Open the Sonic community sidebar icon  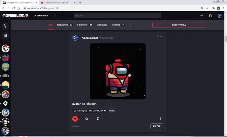pyautogui.click(x=6, y=113)
